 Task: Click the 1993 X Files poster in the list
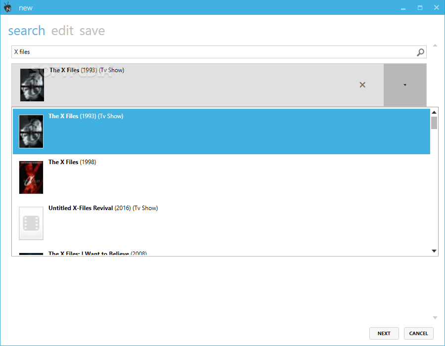coord(31,131)
